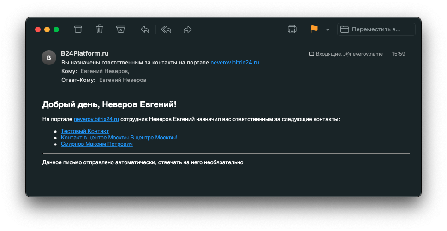Open the 'Тестовый Контакт' link
Viewport: 447px width, 231px height.
pos(85,131)
